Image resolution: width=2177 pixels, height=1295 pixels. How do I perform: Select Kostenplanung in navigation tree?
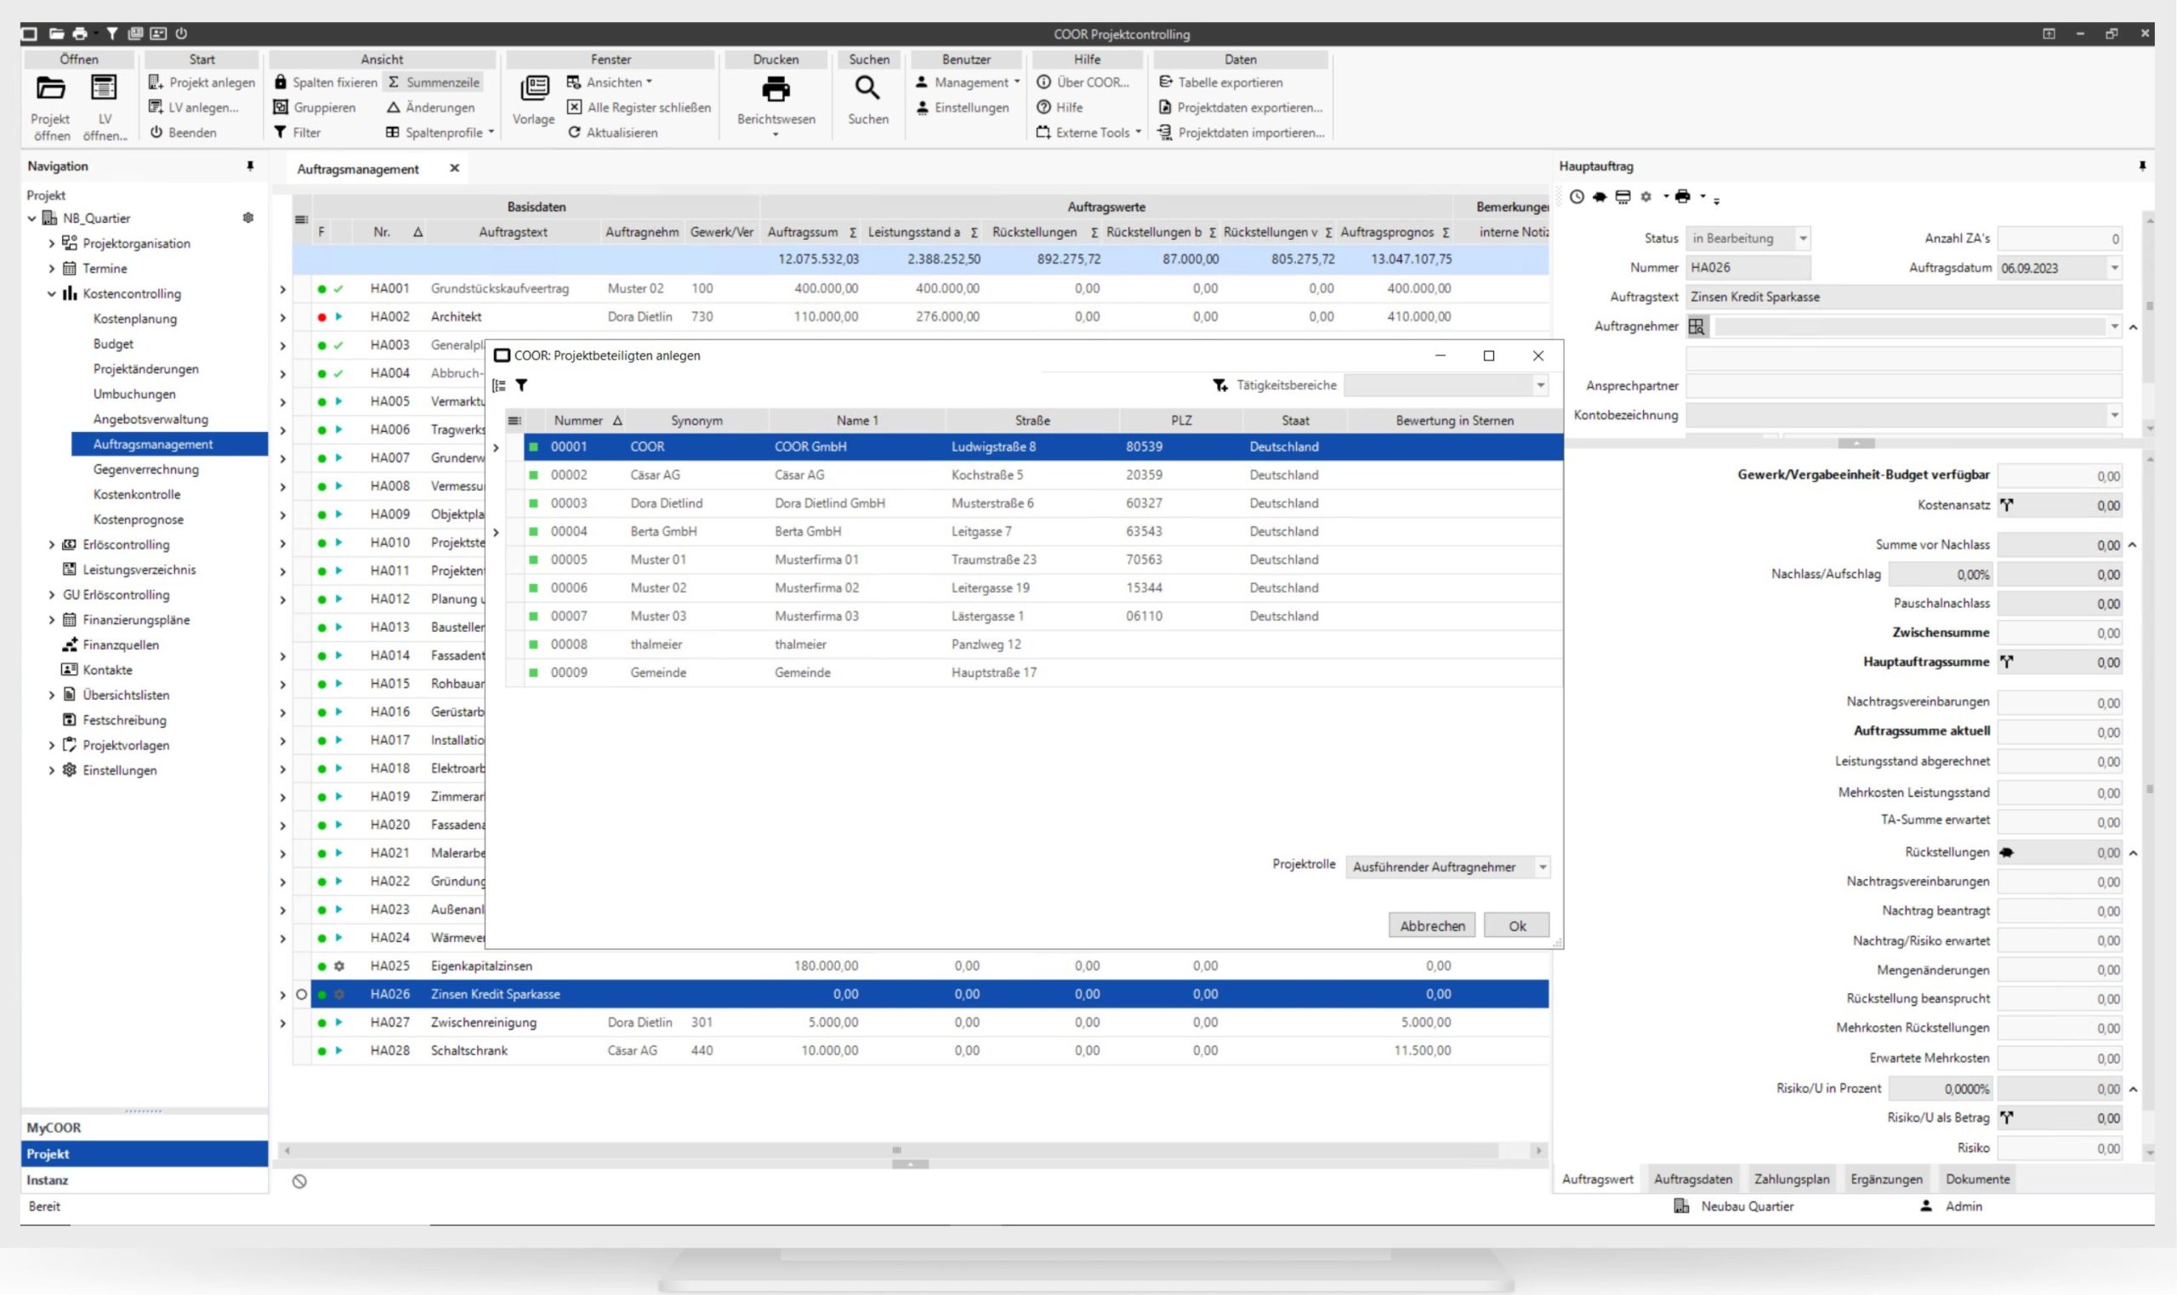point(135,319)
